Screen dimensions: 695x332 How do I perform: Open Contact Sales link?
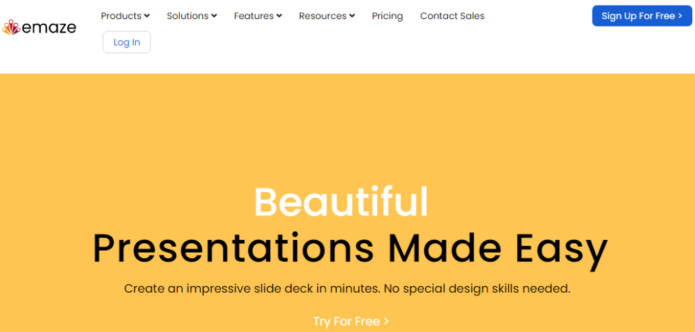452,16
